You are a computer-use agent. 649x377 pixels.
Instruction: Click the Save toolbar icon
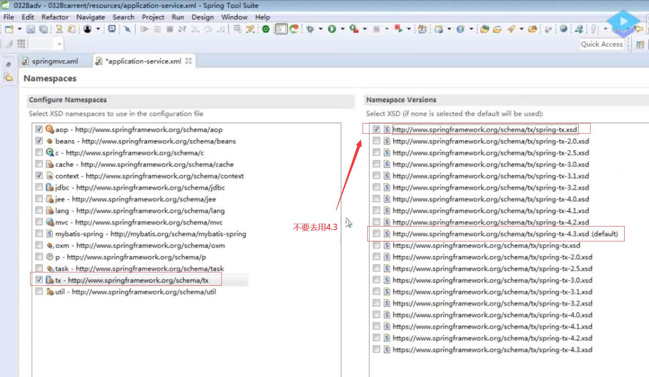[31, 29]
